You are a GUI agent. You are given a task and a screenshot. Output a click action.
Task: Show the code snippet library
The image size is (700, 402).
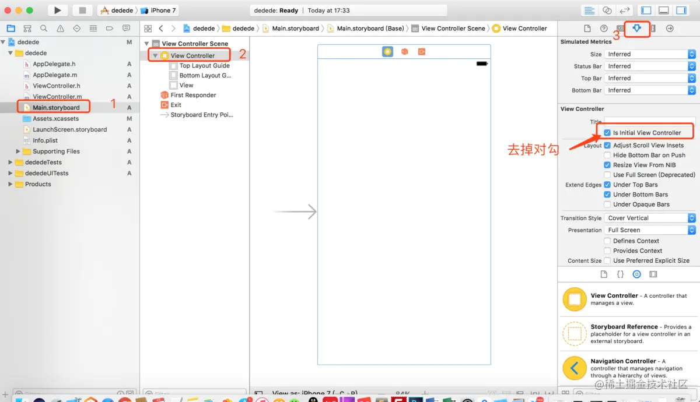620,274
